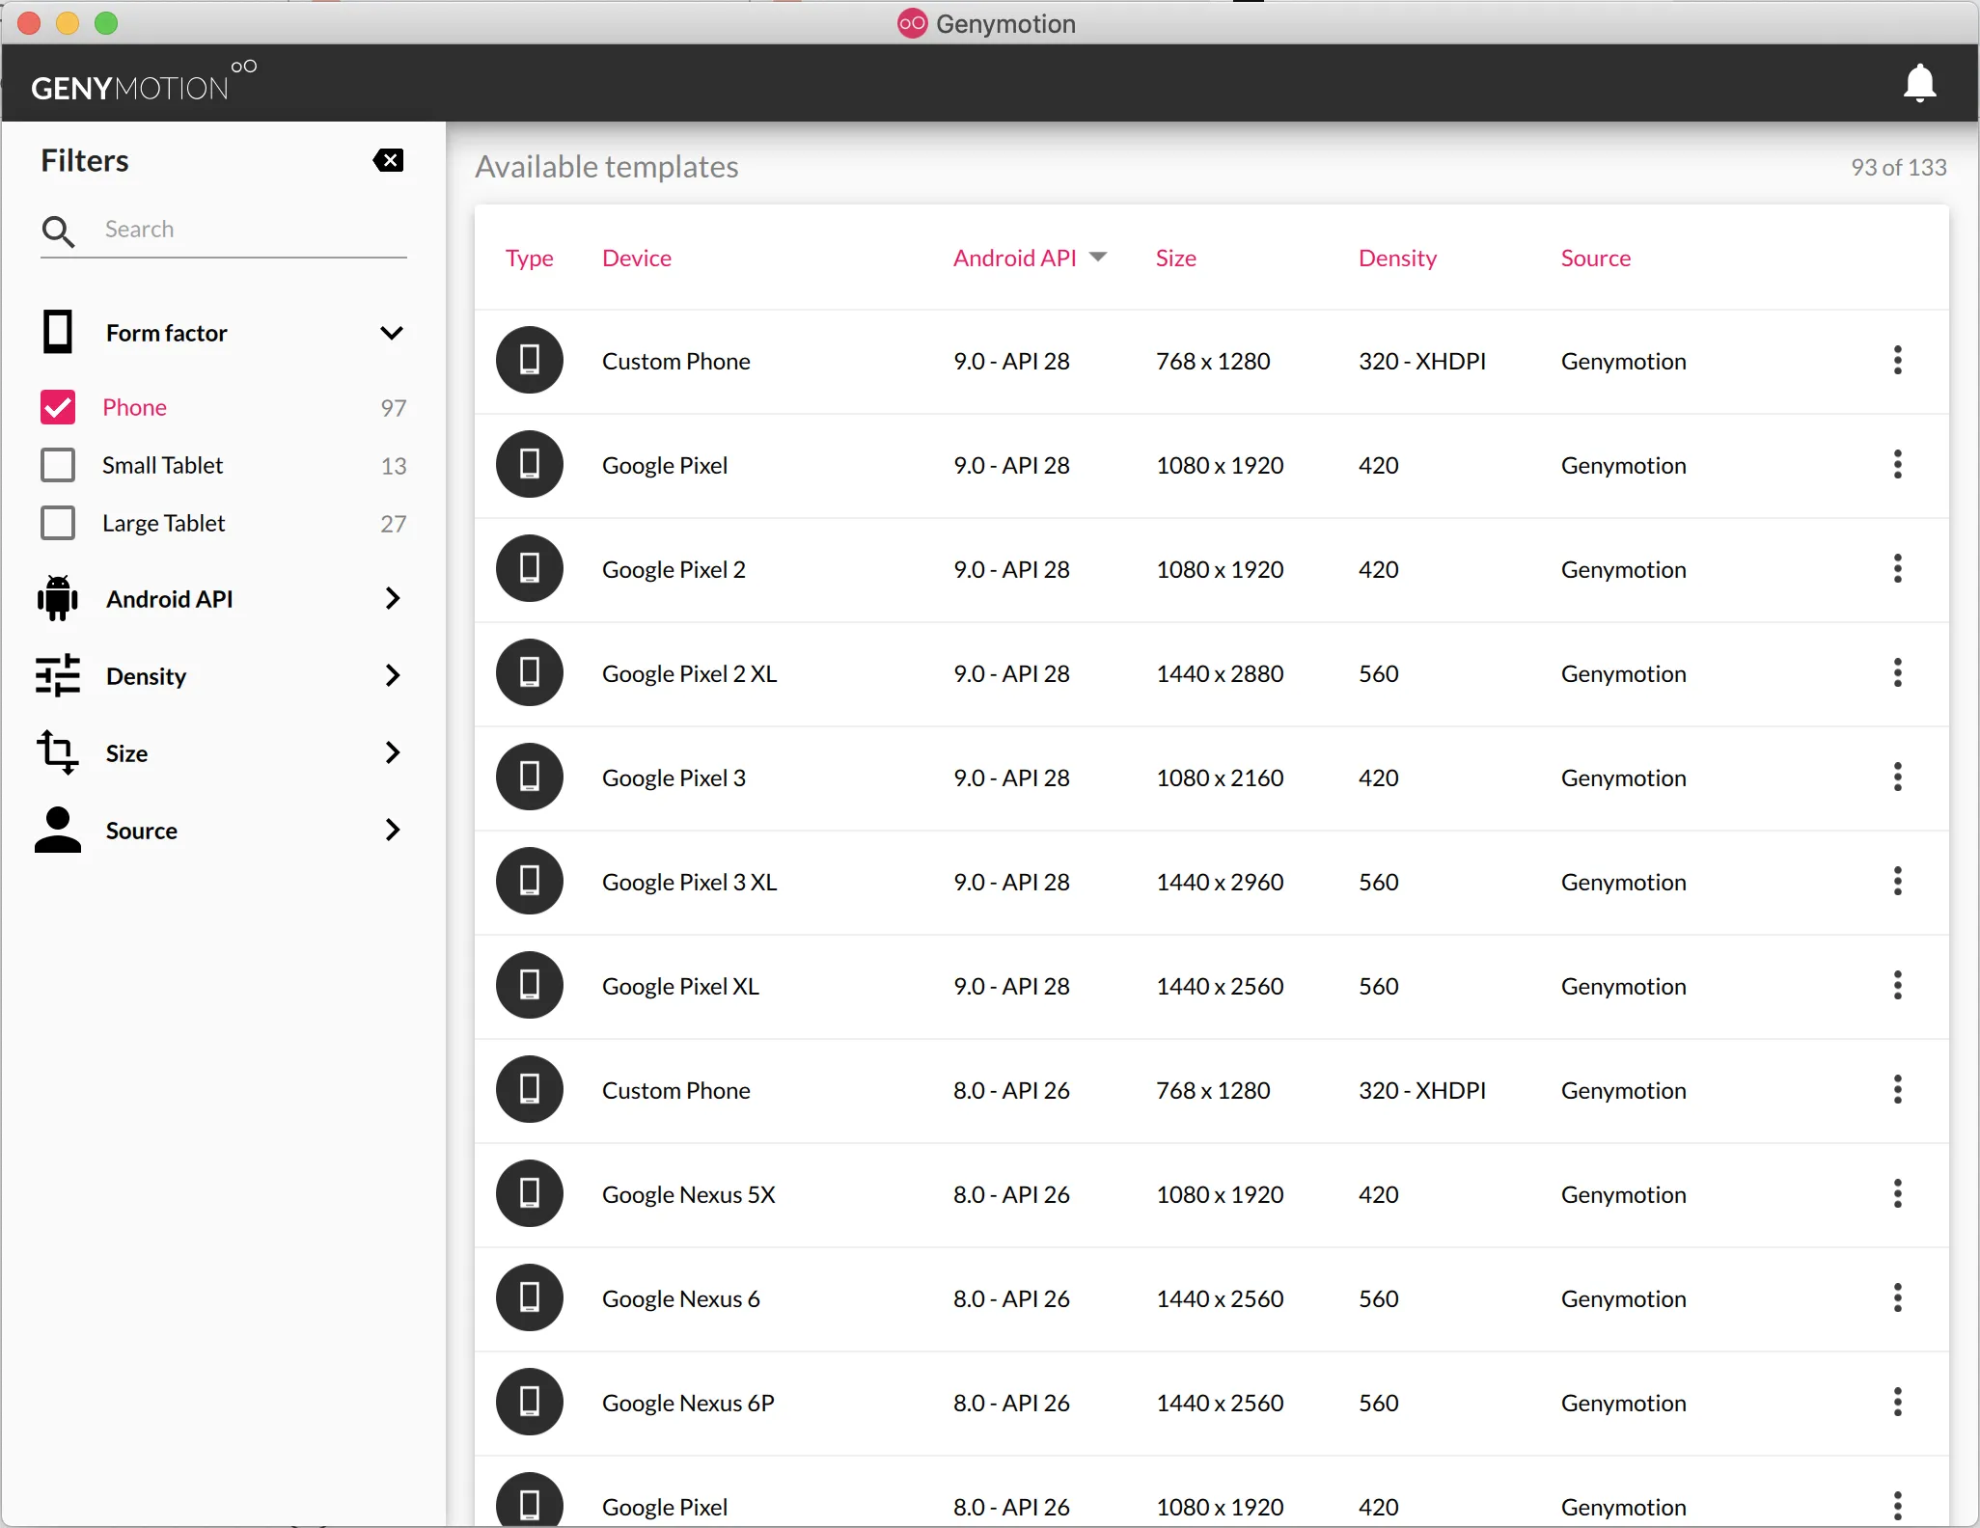Sort the list by the Density column header

pos(1397,259)
